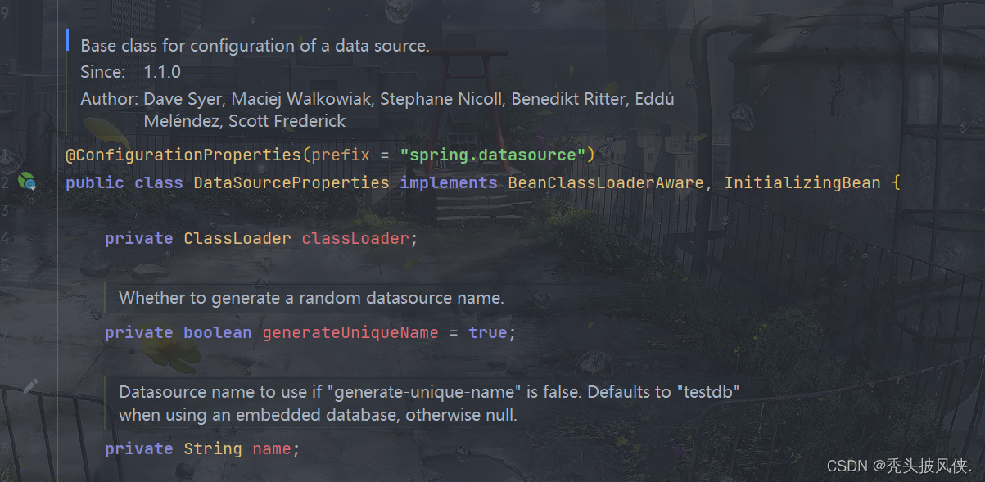Viewport: 985px width, 482px height.
Task: Click the implements keyword
Action: point(449,182)
